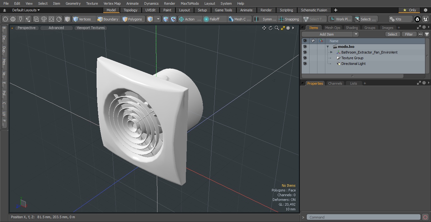
Task: Click the stacked-loops toolbar icon
Action: [36, 19]
